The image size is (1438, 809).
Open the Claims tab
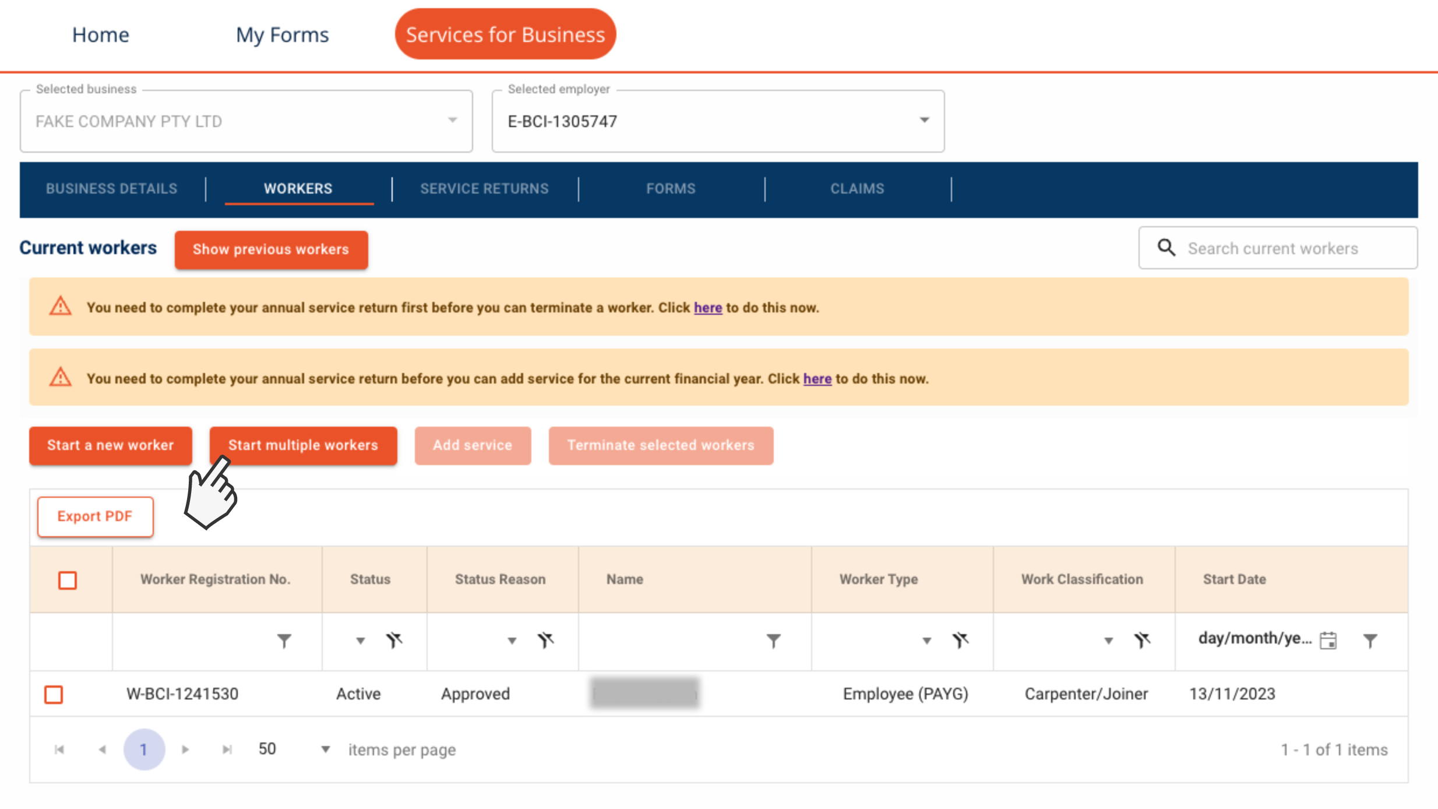[857, 189]
